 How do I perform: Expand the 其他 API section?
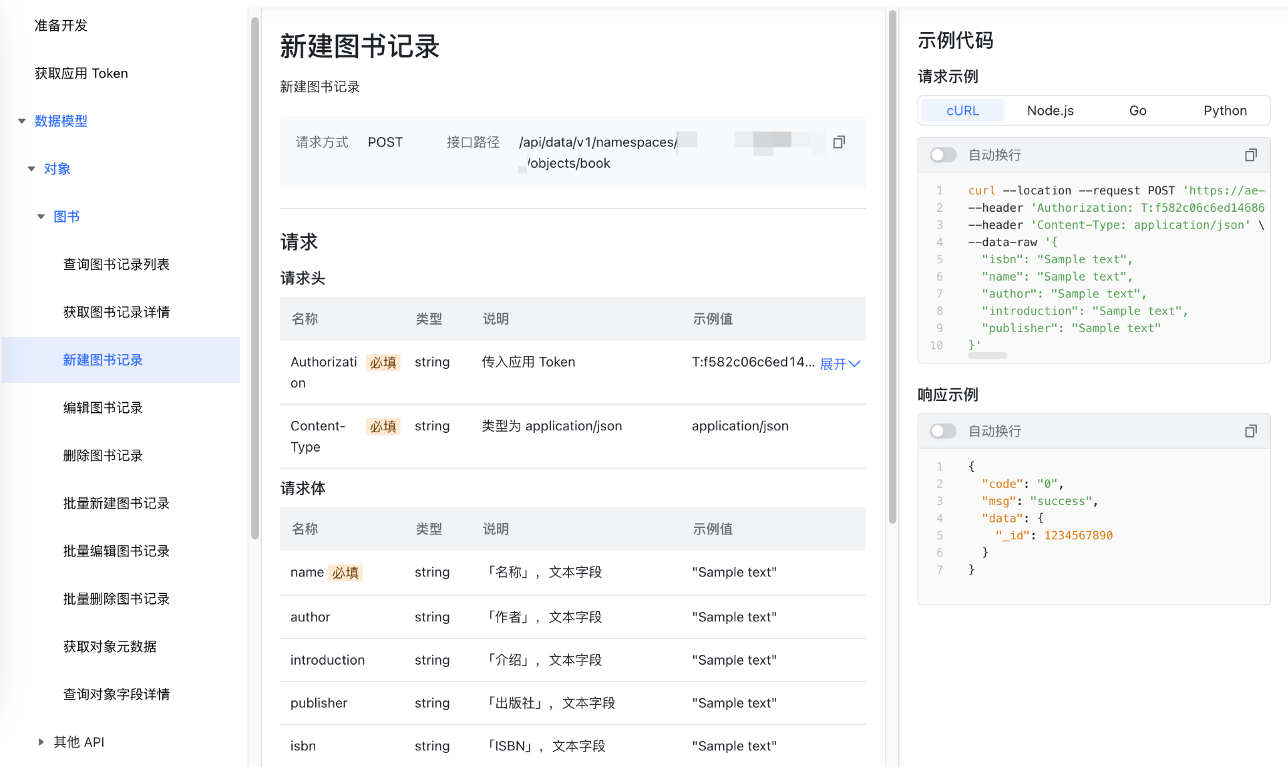click(41, 742)
